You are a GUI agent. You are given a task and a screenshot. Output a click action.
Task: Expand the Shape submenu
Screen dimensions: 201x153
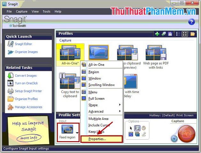[102, 105]
